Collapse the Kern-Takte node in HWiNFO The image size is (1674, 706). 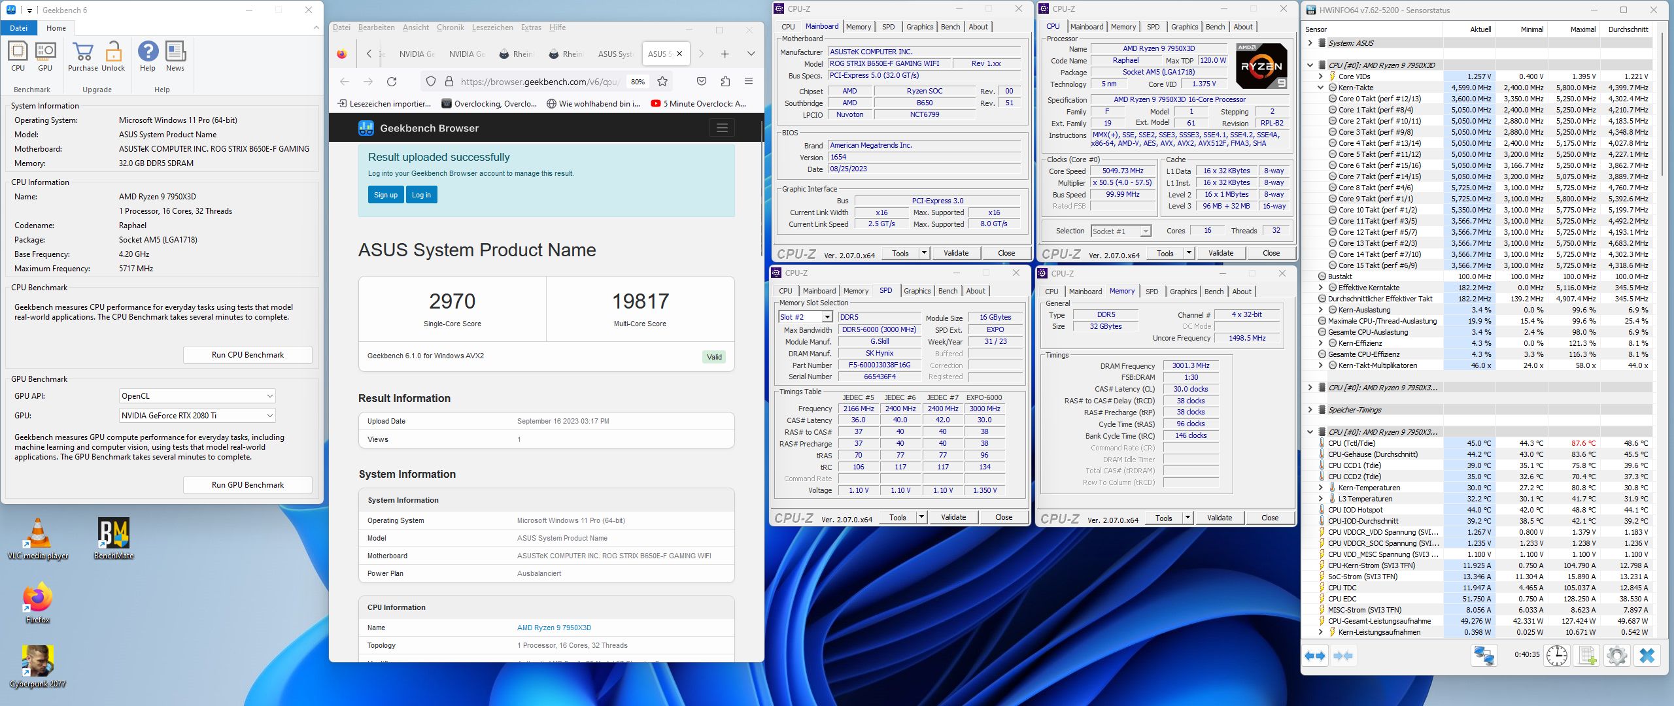point(1320,88)
